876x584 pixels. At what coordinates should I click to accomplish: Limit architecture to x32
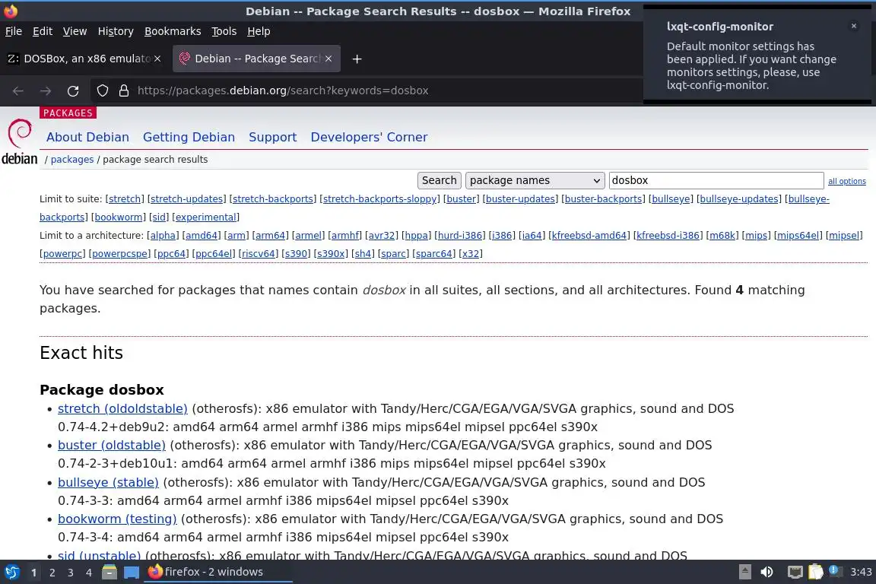tap(471, 254)
